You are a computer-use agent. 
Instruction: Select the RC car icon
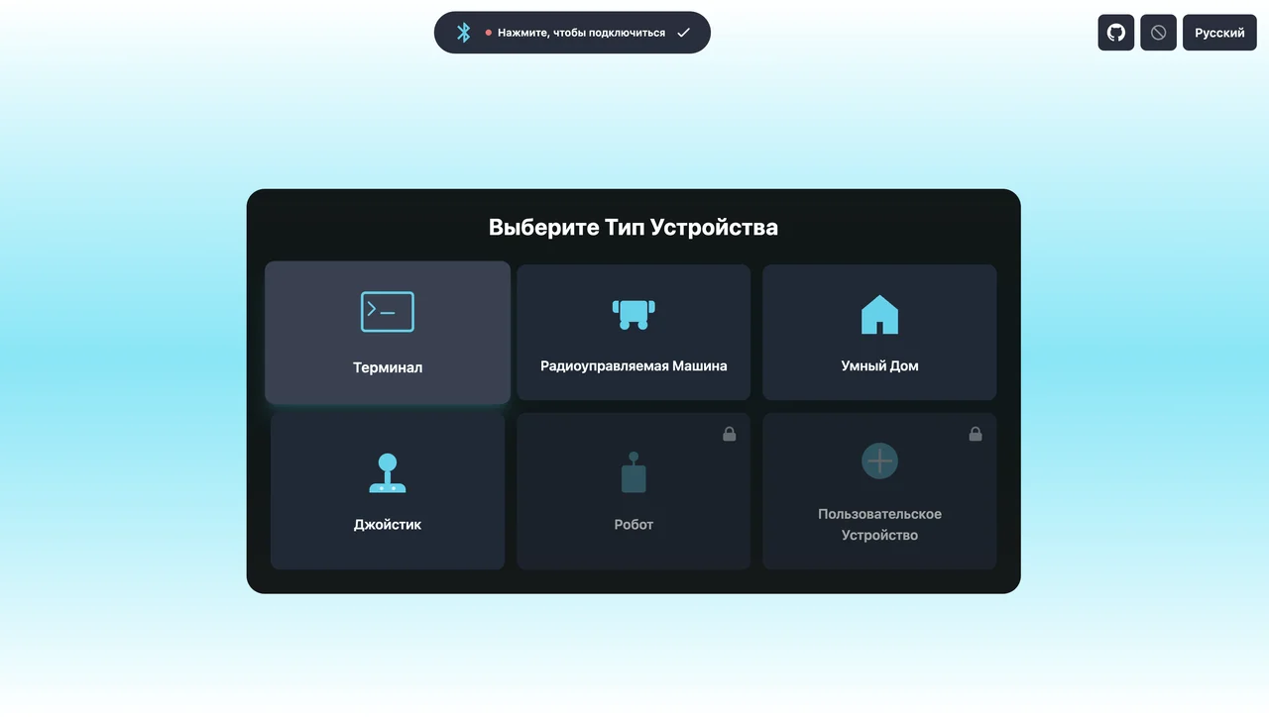click(634, 313)
